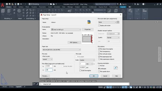Click the Autodesk App Store cart icon
Viewport: 162px width, 91px height.
click(x=135, y=4)
